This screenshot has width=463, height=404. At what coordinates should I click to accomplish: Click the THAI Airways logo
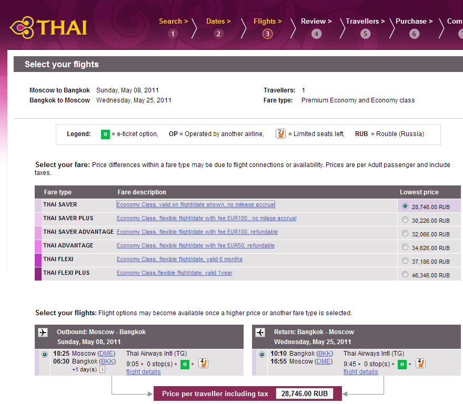coord(48,27)
